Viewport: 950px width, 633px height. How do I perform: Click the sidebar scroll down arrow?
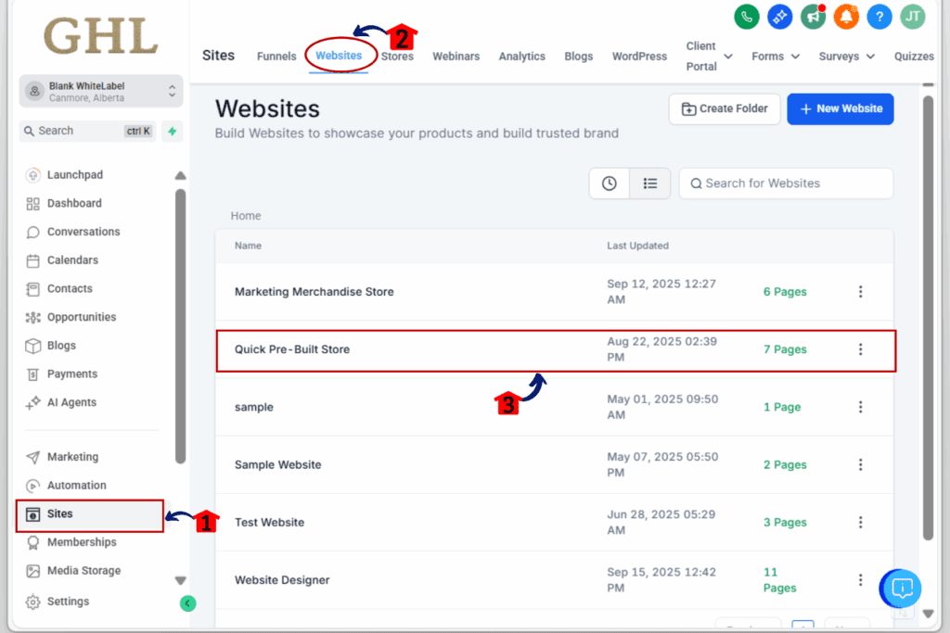click(180, 580)
